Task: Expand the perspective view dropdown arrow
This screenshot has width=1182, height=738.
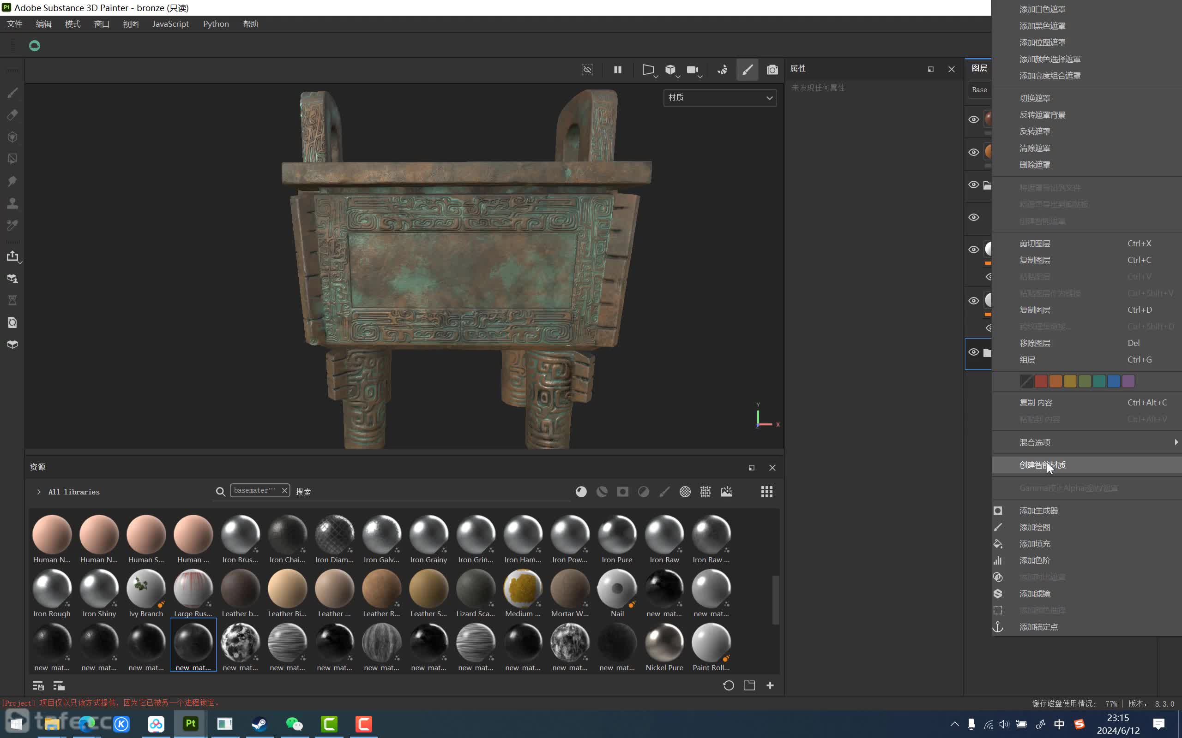Action: click(656, 77)
